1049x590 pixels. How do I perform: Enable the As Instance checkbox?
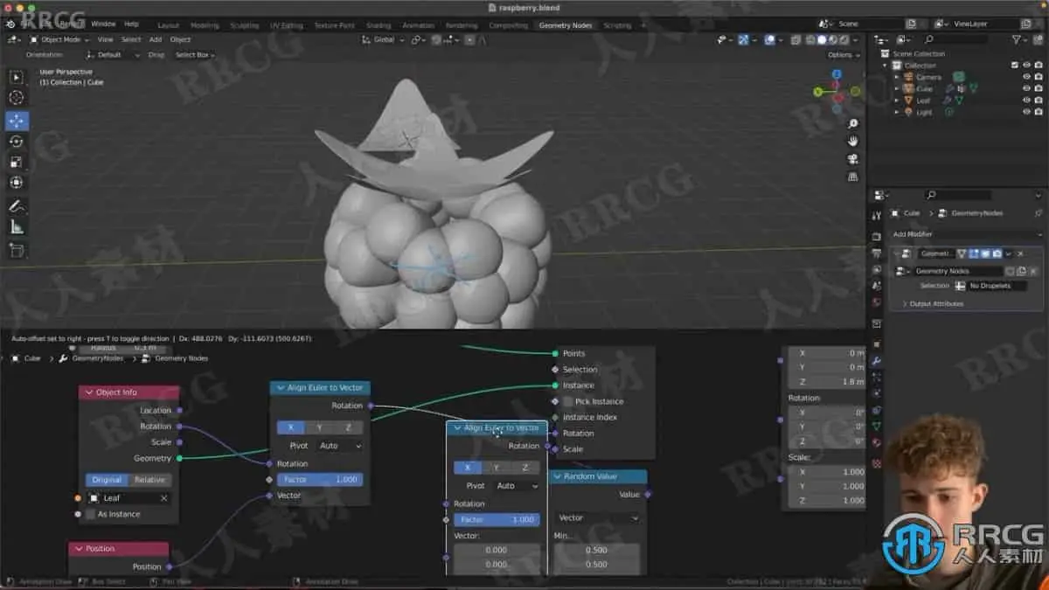click(90, 514)
